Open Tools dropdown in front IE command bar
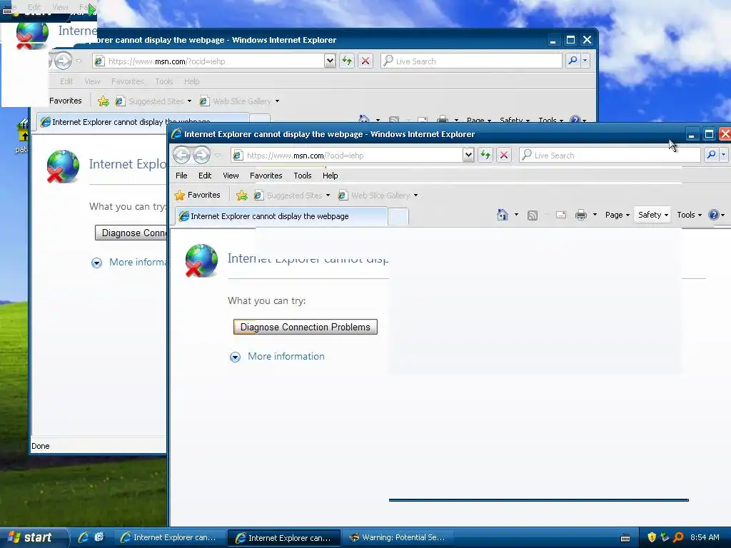731x548 pixels. click(689, 215)
